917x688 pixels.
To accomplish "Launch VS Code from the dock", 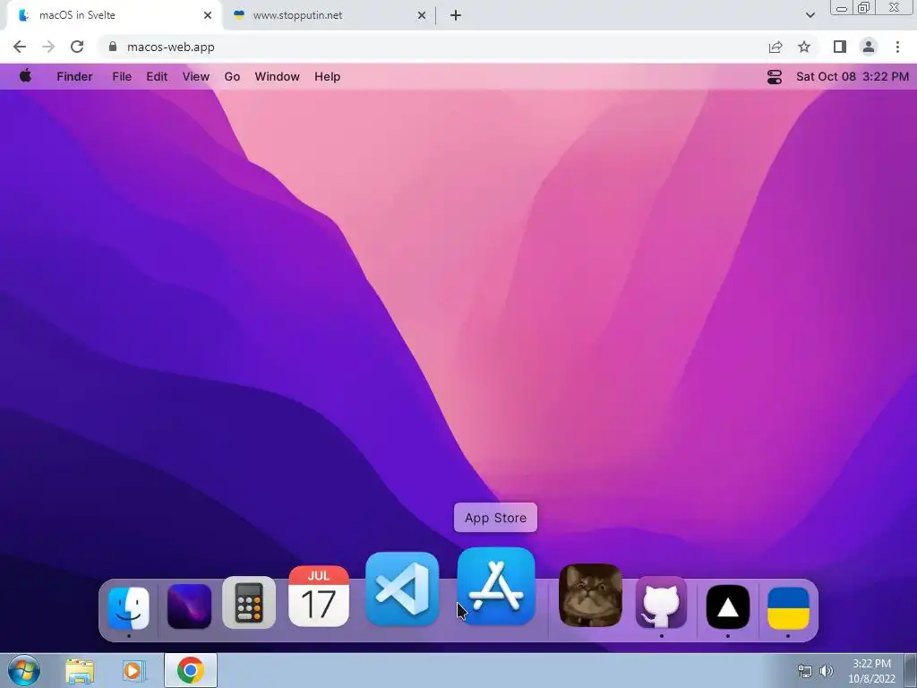I will coord(402,589).
